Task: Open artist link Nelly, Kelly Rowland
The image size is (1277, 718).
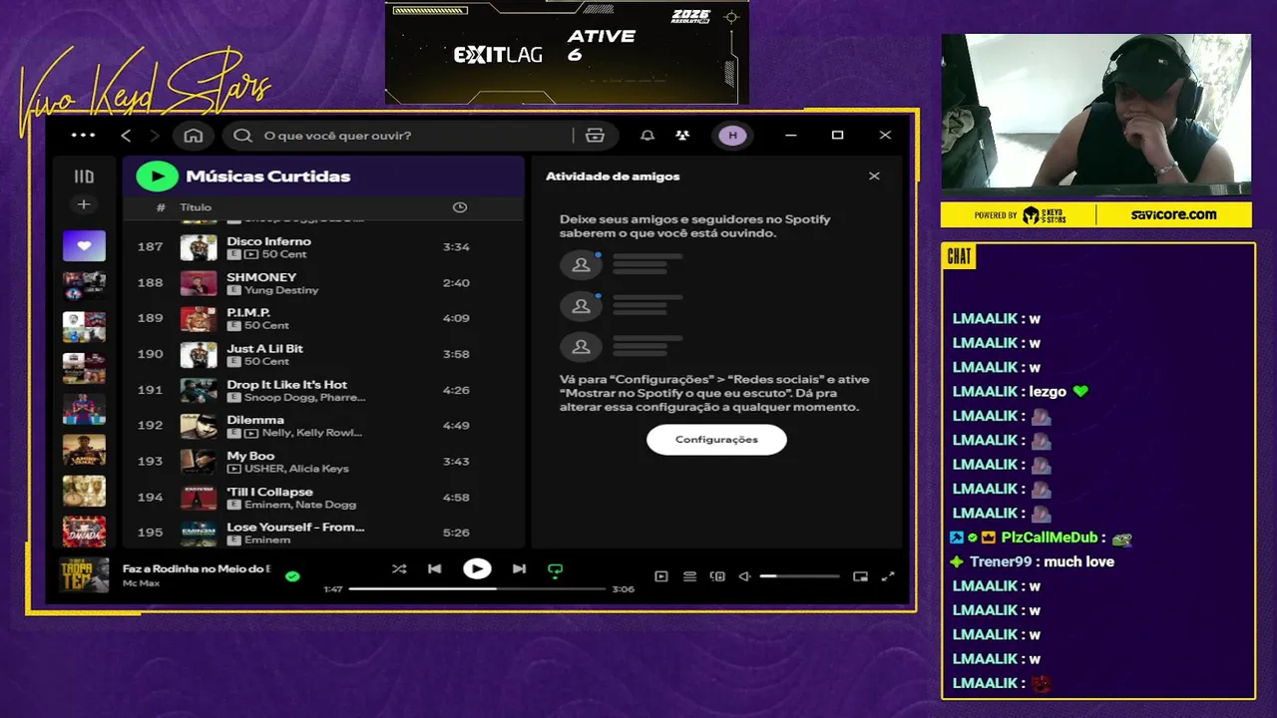Action: tap(312, 434)
